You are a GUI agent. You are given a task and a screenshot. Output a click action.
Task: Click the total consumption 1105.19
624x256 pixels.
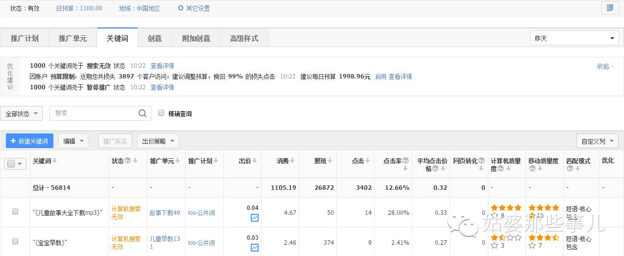click(284, 187)
